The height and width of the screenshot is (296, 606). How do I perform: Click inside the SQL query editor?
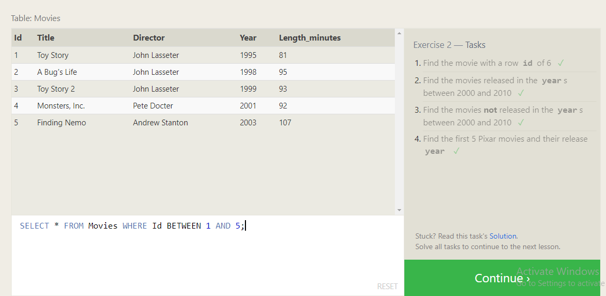(x=207, y=255)
